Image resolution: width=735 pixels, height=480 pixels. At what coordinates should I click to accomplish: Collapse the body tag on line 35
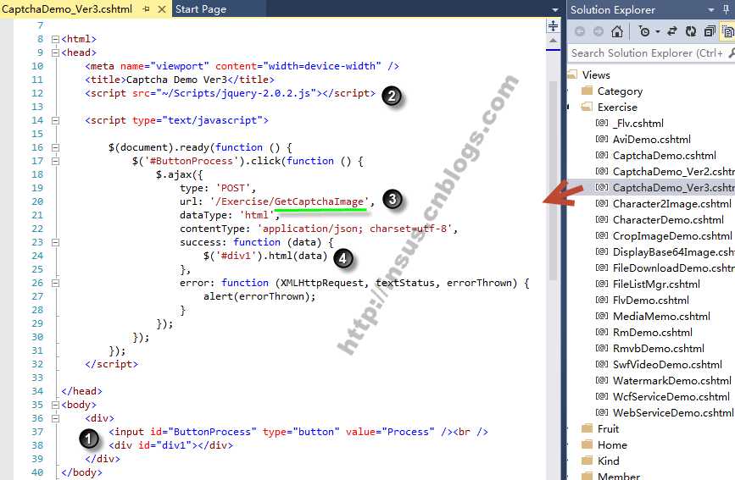click(x=55, y=405)
